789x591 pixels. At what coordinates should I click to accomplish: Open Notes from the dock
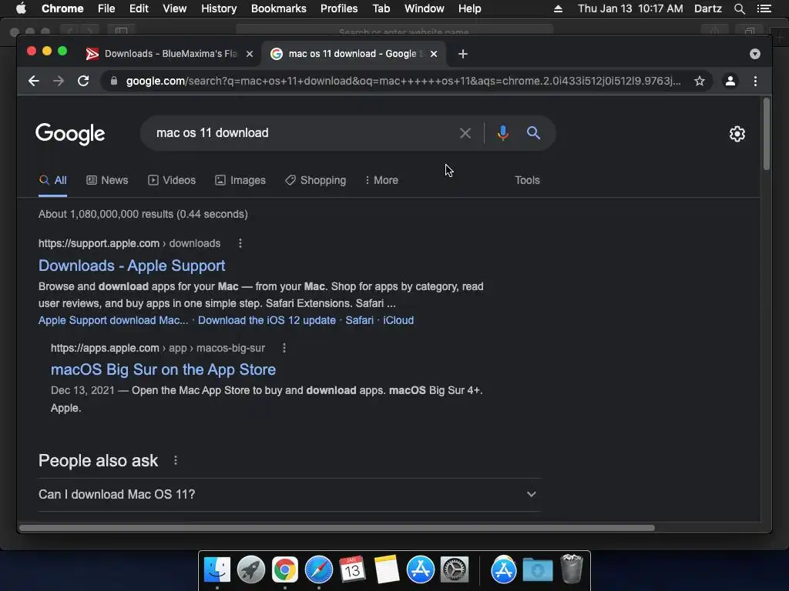[x=387, y=570]
